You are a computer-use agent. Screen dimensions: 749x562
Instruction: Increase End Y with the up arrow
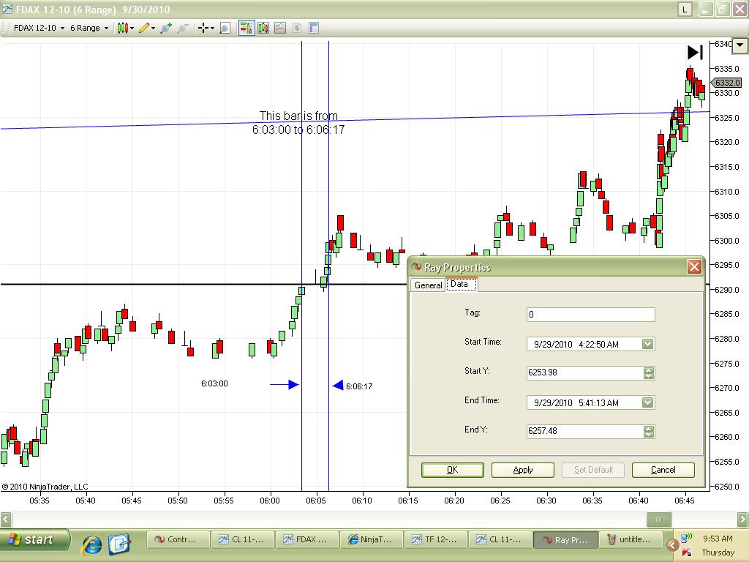(649, 428)
